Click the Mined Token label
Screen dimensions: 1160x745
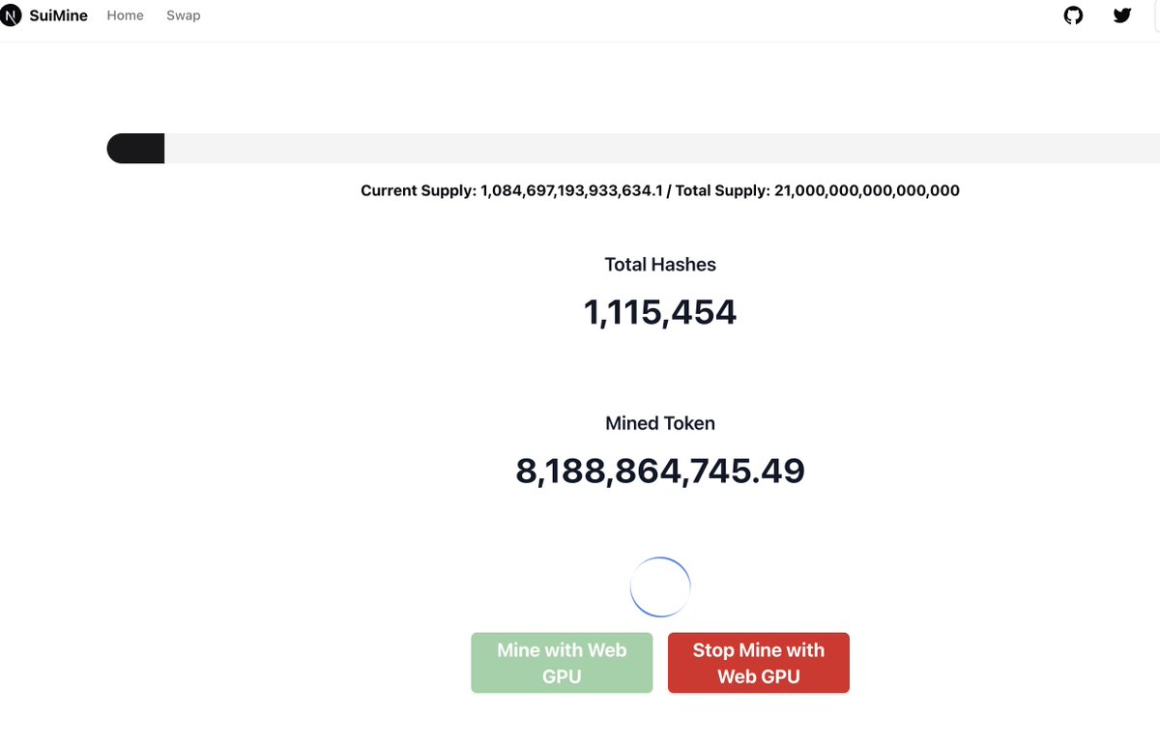point(660,423)
